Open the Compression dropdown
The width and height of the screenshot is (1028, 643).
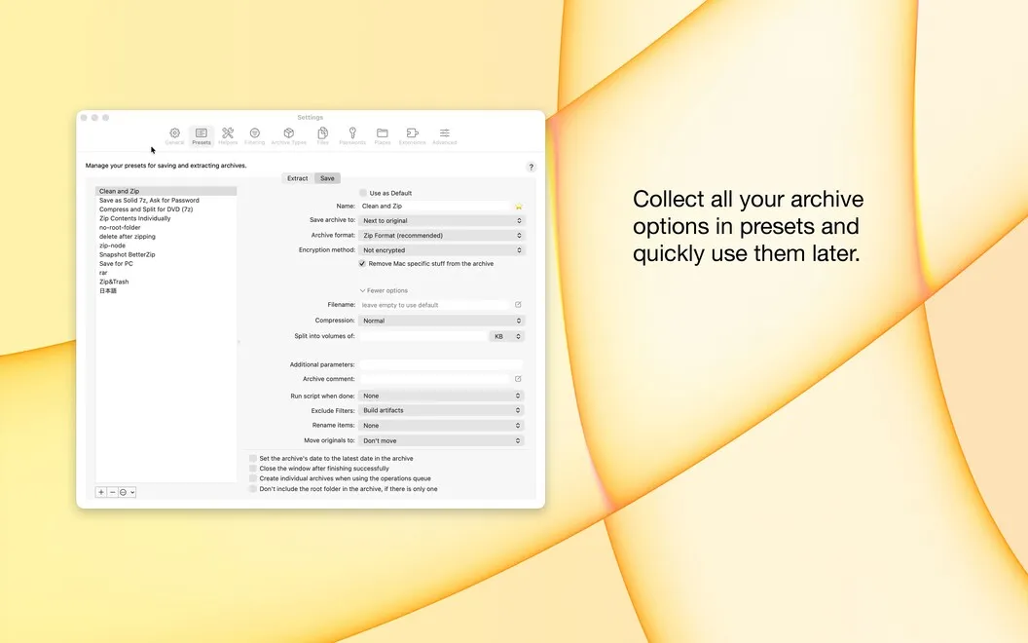click(x=441, y=321)
